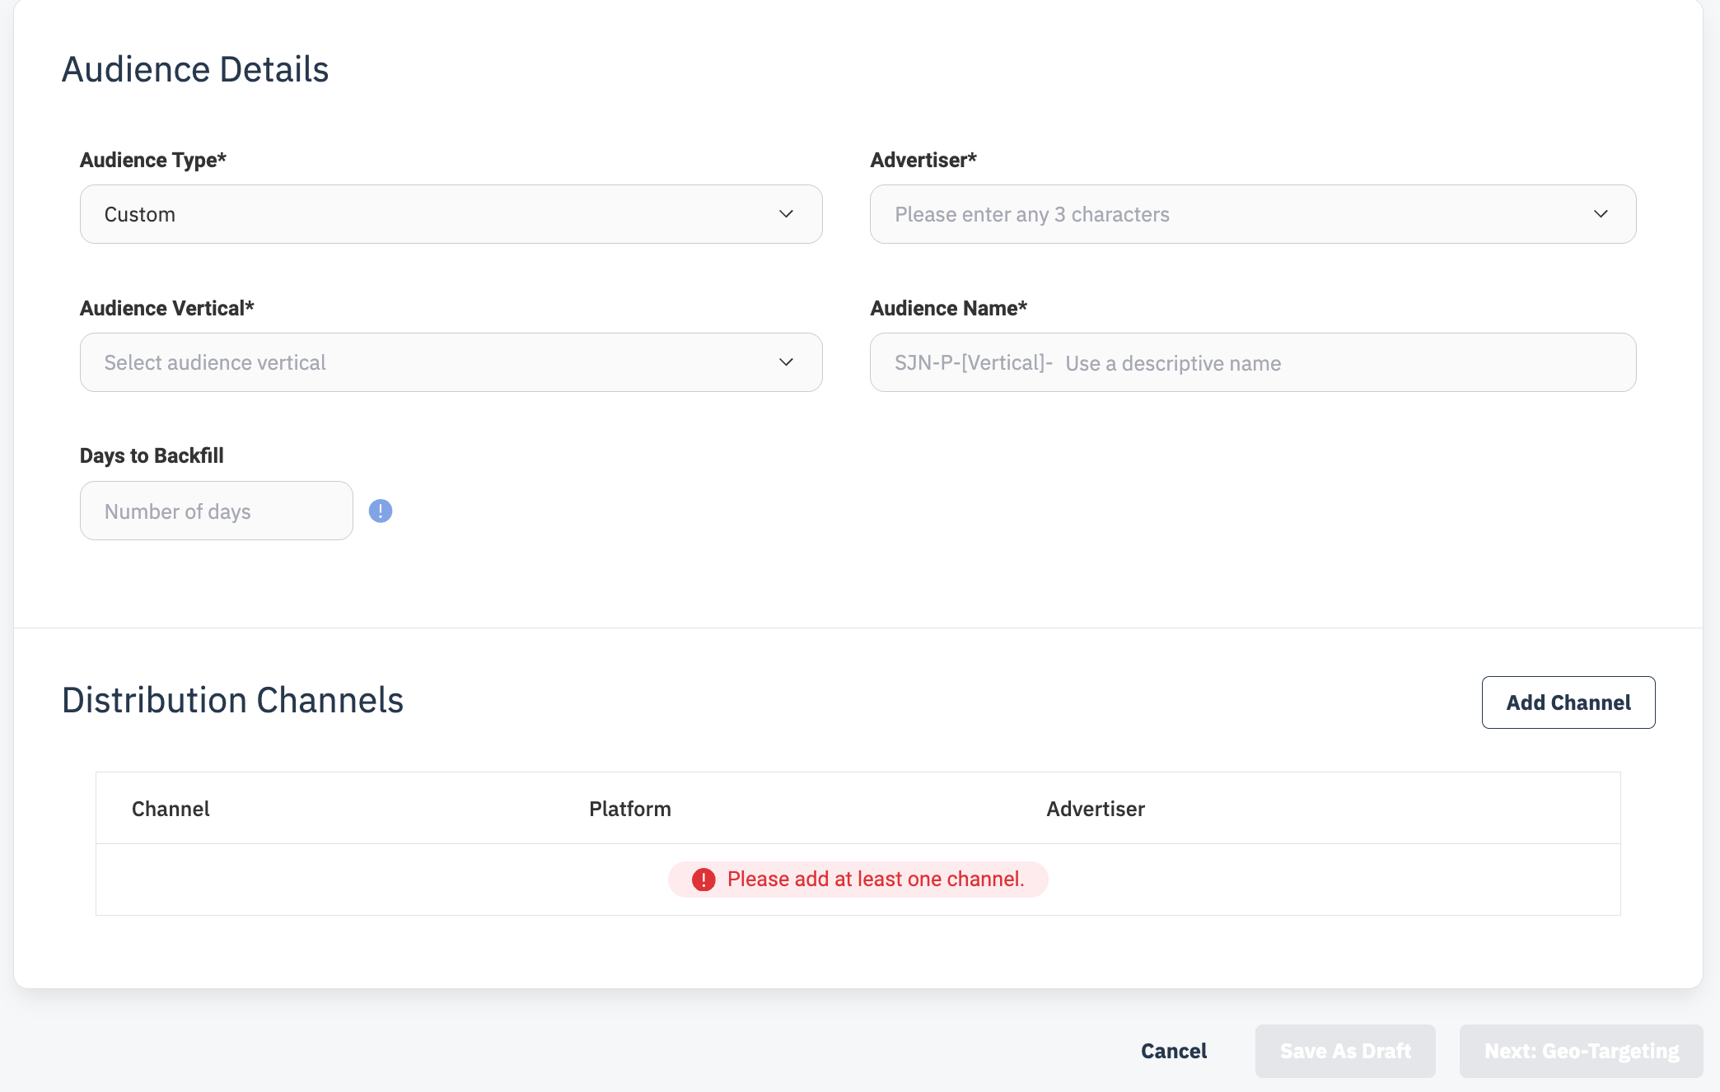Click the Channel column header
The image size is (1720, 1092).
(x=171, y=809)
